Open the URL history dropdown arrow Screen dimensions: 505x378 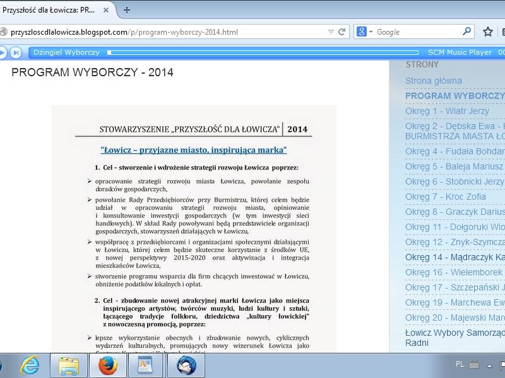[331, 32]
